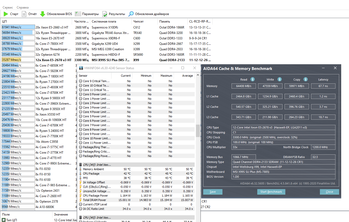Click the L1 Cache Write value 1234.9 GB/s
This screenshot has width=349, height=222.
point(270,96)
